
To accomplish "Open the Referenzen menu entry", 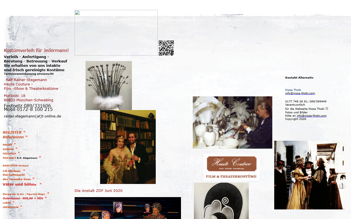I will pyautogui.click(x=13, y=137).
